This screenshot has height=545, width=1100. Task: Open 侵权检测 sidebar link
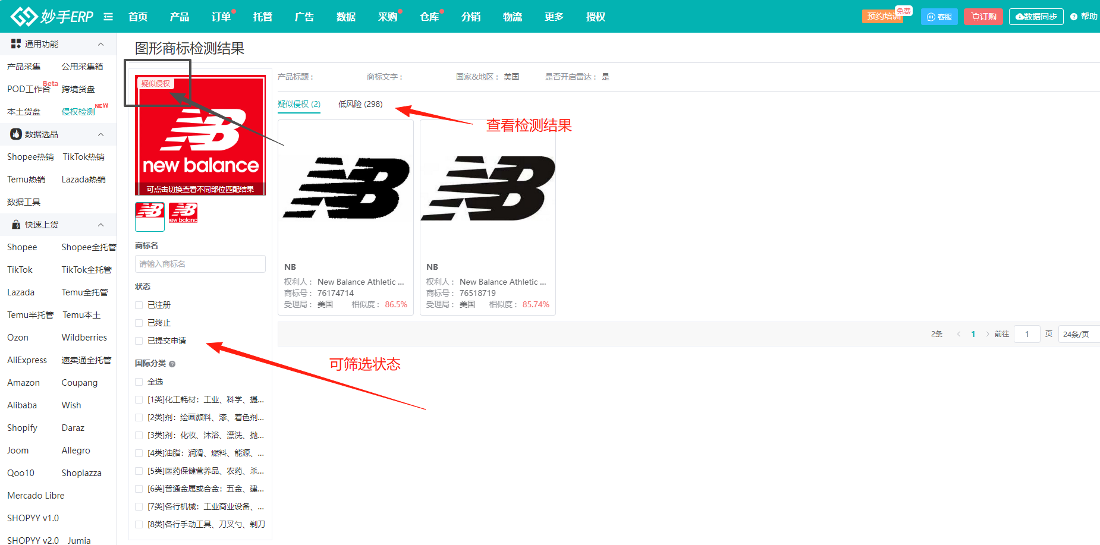[78, 112]
